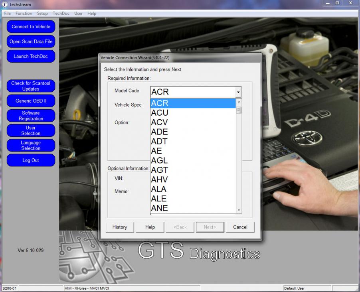
Task: Open the User menu
Action: tap(78, 13)
